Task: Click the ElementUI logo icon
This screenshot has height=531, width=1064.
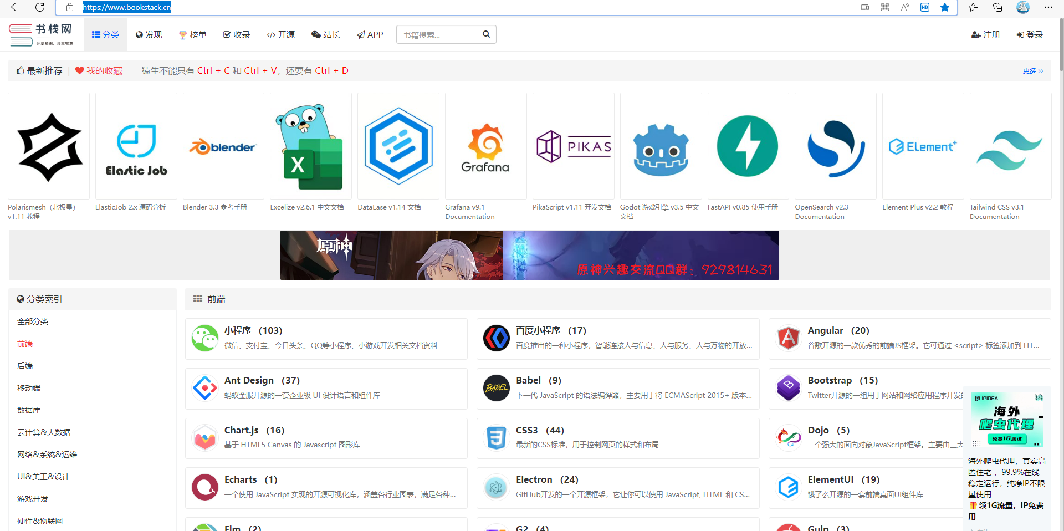Action: (788, 487)
